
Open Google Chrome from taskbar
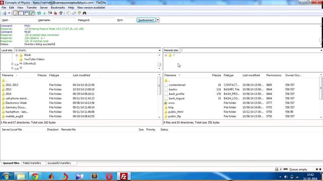click(35, 176)
